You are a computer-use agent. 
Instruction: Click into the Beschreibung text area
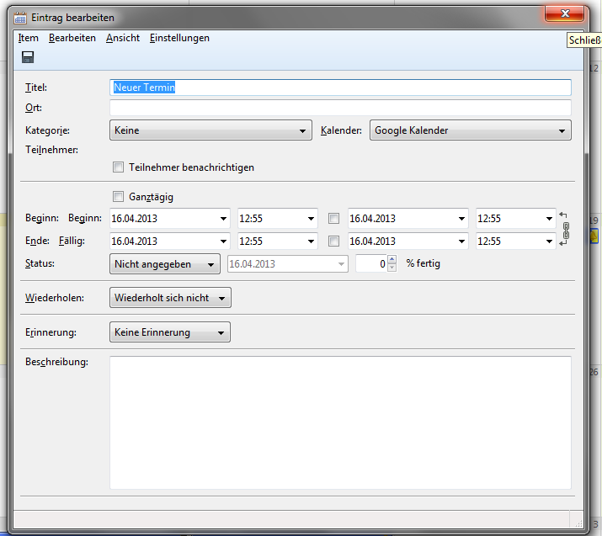340,422
